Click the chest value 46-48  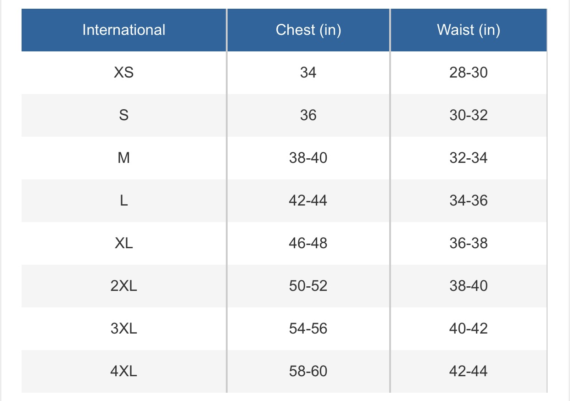click(308, 243)
